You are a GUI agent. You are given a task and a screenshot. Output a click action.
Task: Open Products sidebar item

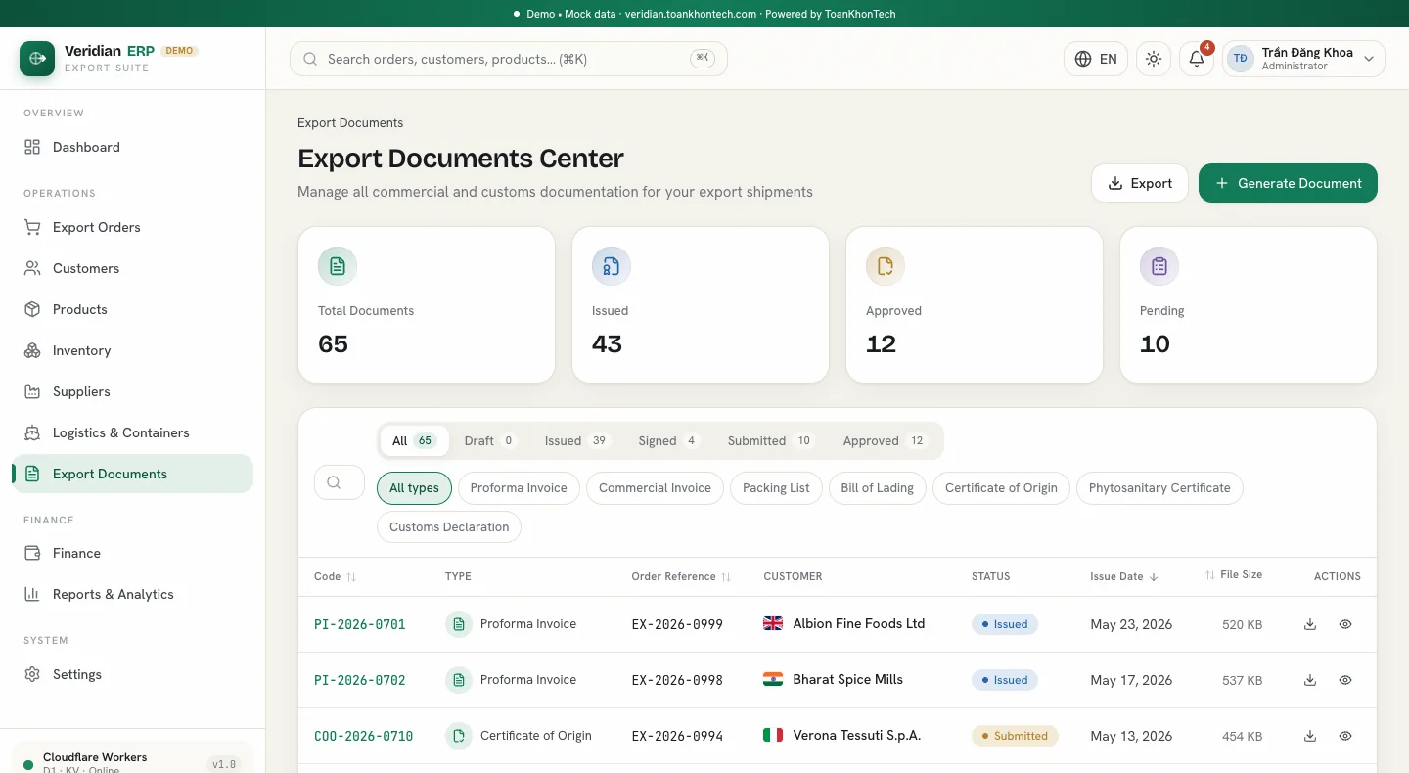pos(132,309)
